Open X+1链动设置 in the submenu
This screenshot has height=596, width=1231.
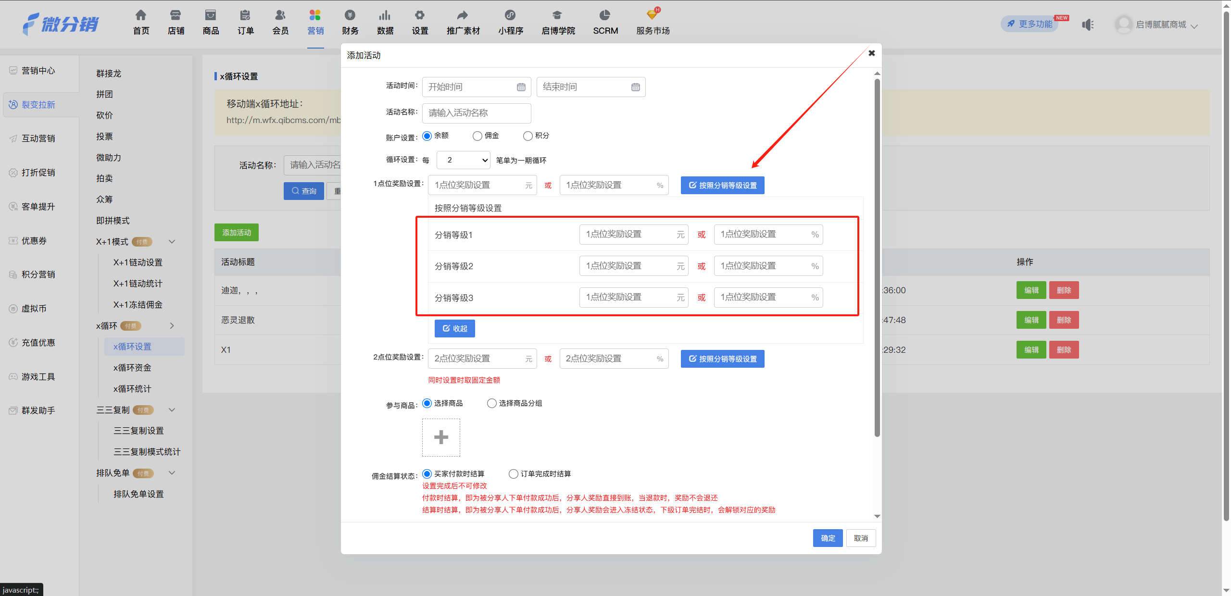(138, 262)
